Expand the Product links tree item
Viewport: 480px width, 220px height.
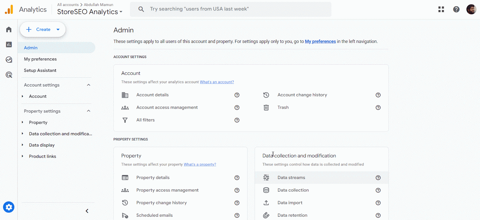pos(22,156)
